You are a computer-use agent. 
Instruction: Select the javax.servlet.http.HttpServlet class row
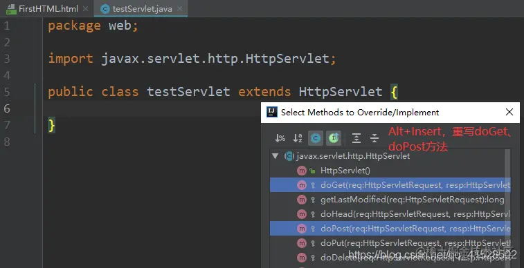(x=390, y=156)
